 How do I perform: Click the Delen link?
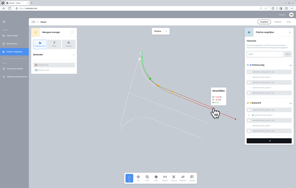click(x=289, y=22)
